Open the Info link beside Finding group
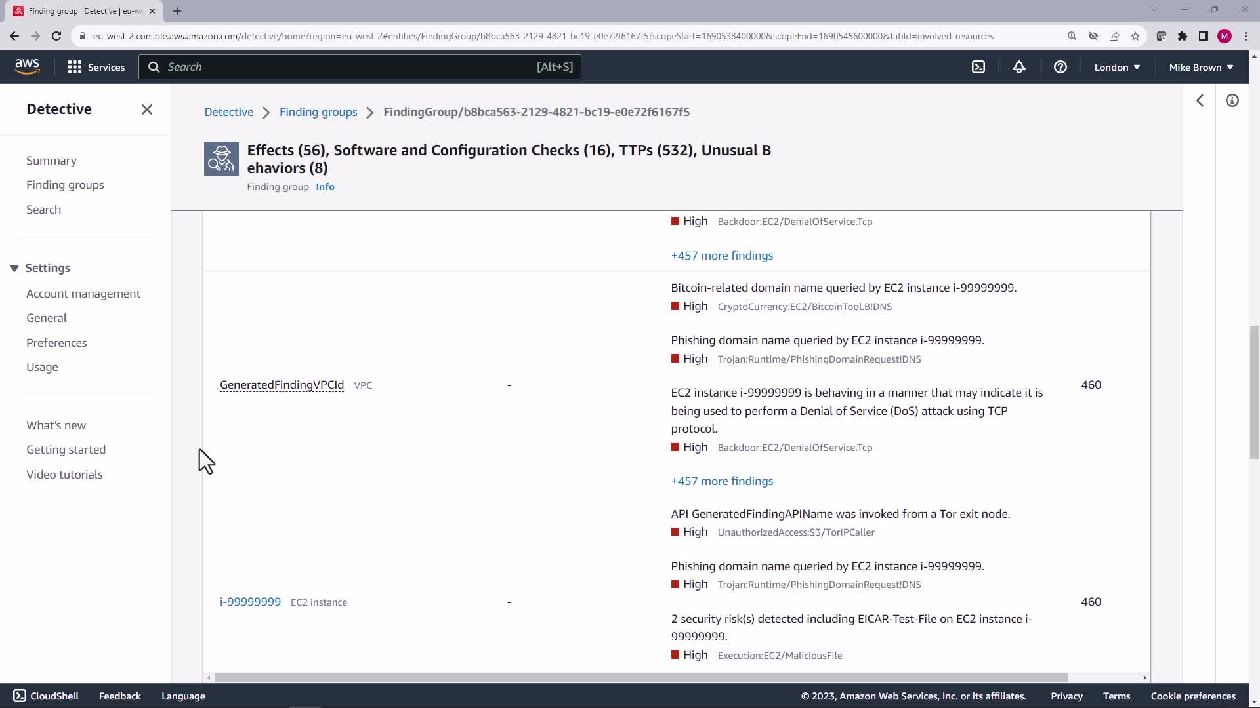The image size is (1260, 708). tap(325, 187)
